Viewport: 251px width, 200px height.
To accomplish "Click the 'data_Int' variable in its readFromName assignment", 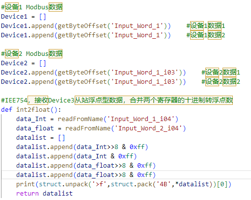I will tap(31, 119).
